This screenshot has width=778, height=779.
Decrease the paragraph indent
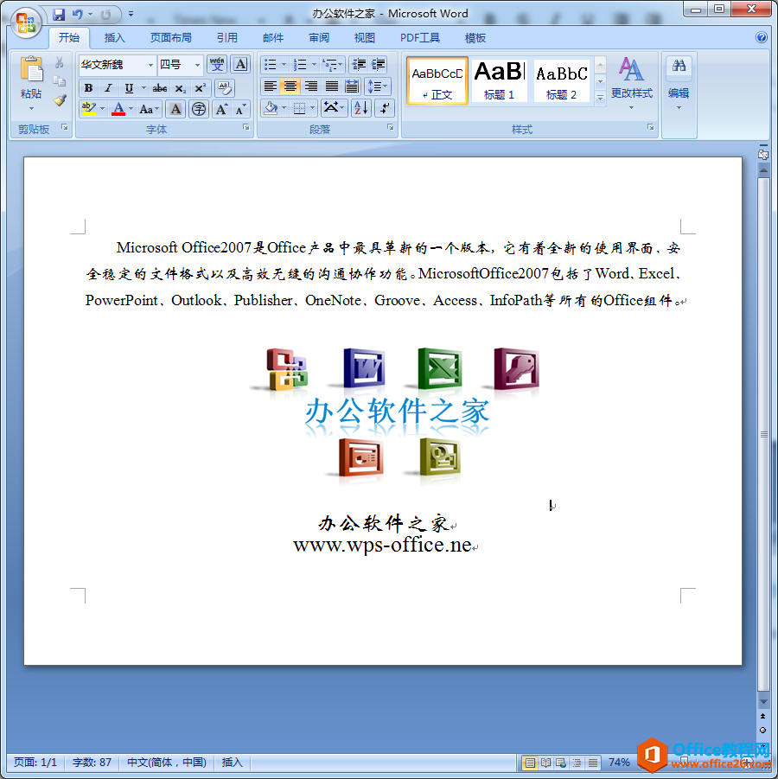pos(359,64)
